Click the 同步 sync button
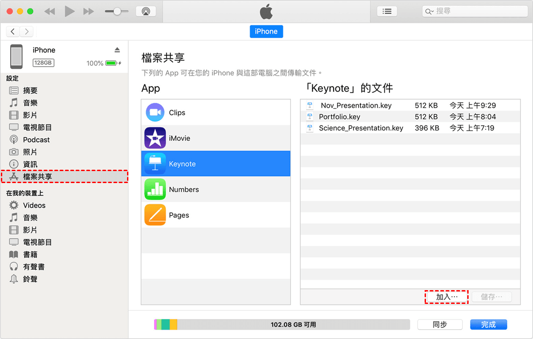Image resolution: width=533 pixels, height=339 pixels. [440, 325]
